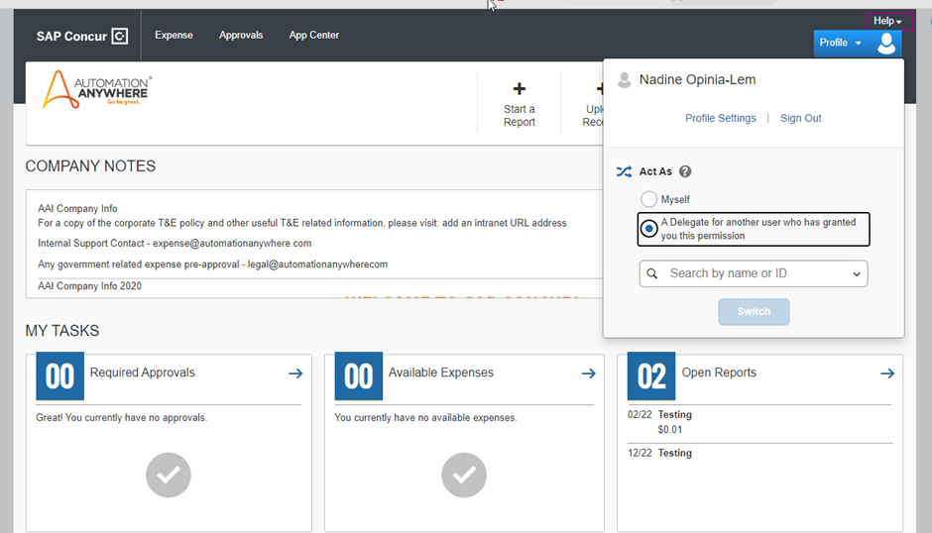
Task: Click the Nadine Opinia-Lem name text
Action: point(697,79)
